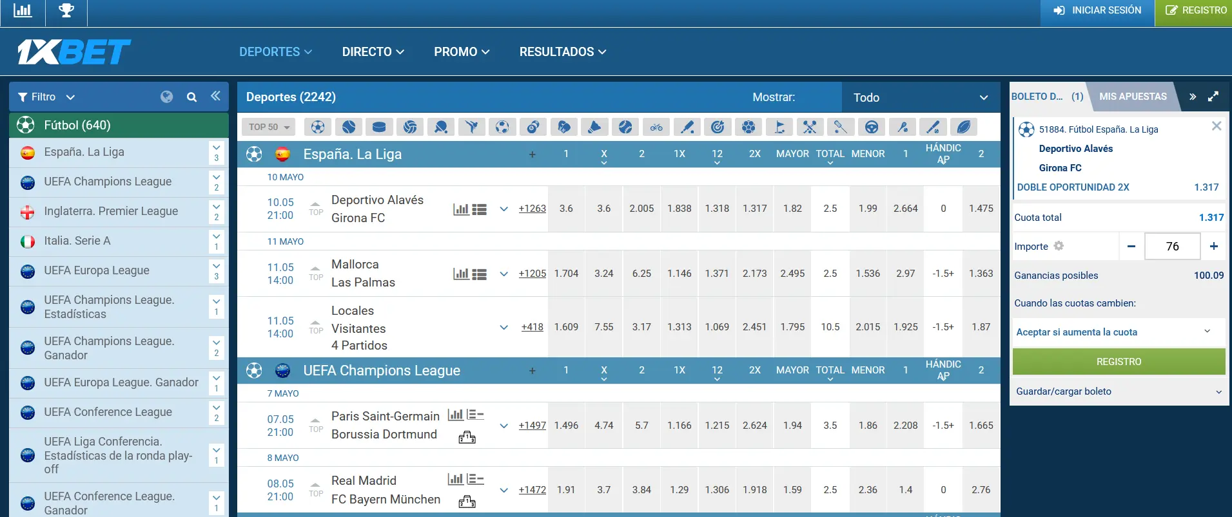
Task: Select the cycling bicycle filter icon
Action: coord(656,127)
